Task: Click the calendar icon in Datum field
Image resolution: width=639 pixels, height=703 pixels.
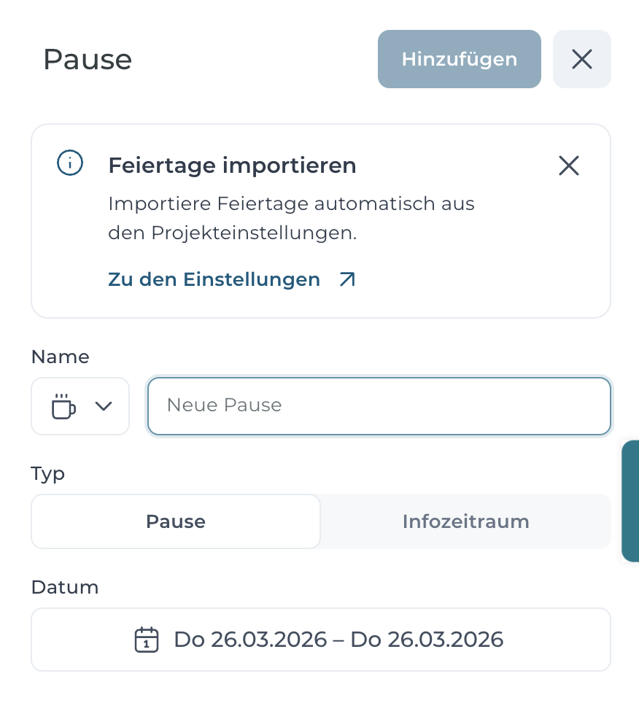Action: pyautogui.click(x=147, y=640)
